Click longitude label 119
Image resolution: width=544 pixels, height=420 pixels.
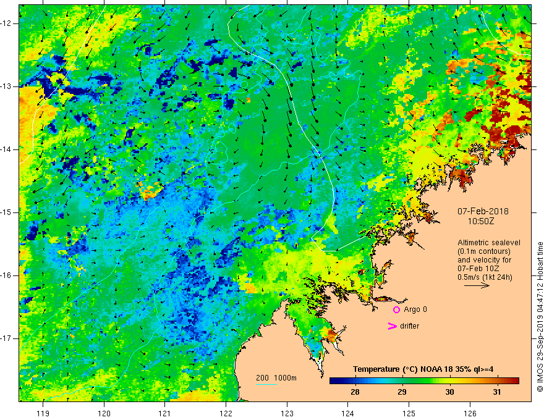43,413
